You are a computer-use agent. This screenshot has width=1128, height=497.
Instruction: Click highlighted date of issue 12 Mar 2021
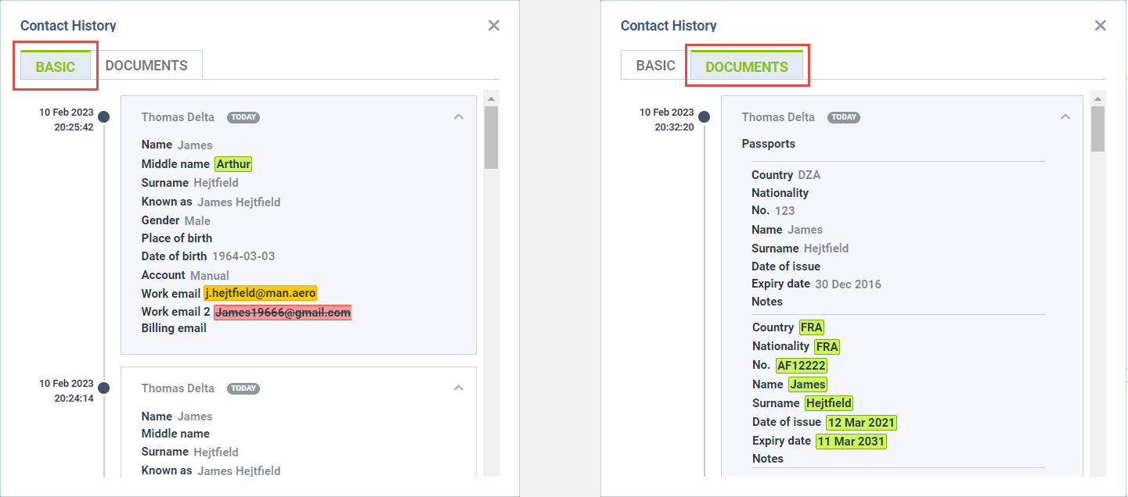[x=861, y=423]
